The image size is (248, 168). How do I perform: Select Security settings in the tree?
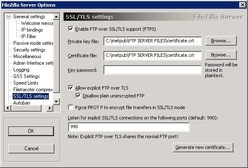click(29, 50)
